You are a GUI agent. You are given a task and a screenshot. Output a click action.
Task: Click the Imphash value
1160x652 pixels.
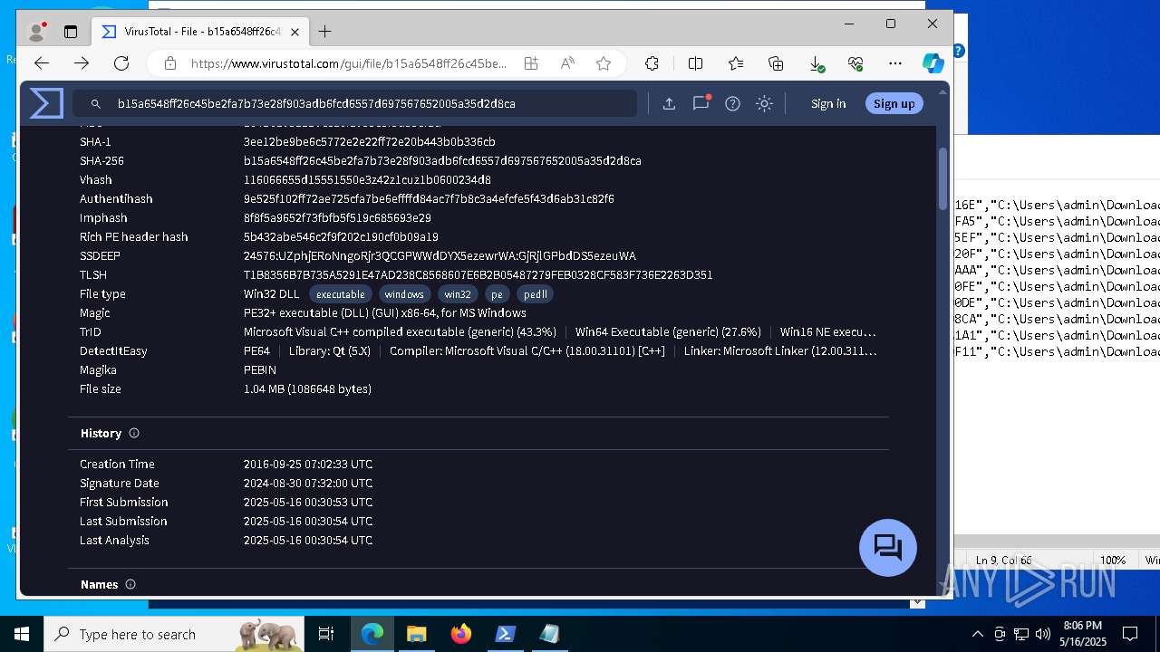(x=337, y=217)
